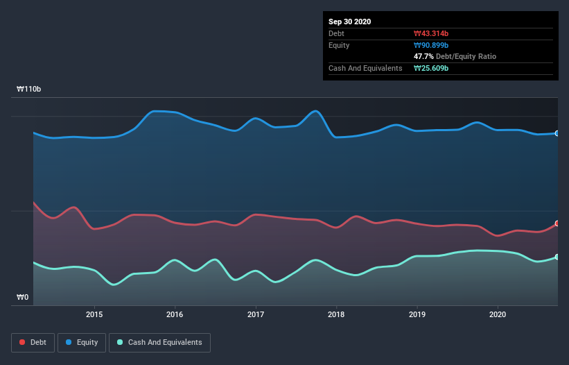Click the ₩25.609b cash value
The image size is (569, 365).
point(431,68)
